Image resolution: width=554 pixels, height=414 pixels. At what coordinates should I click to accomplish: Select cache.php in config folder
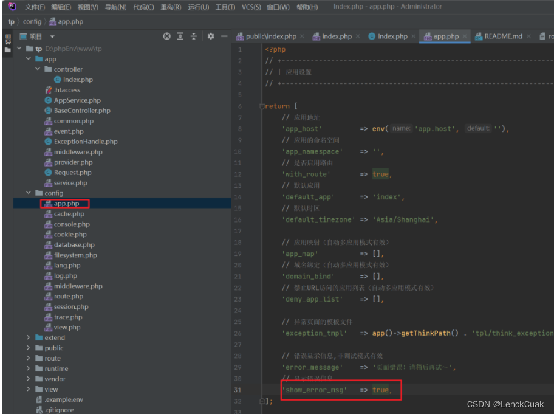[x=64, y=213]
